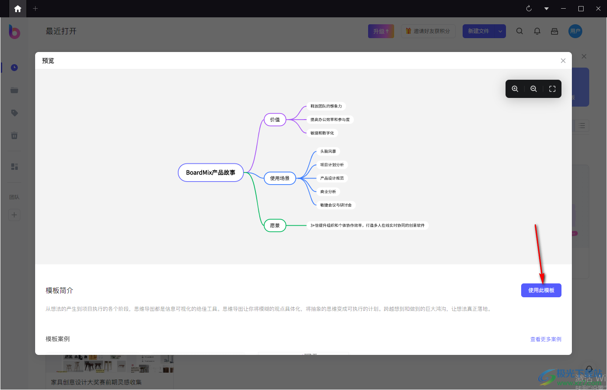
Task: Expand the 新建文件 dropdown arrow
Action: pyautogui.click(x=500, y=31)
